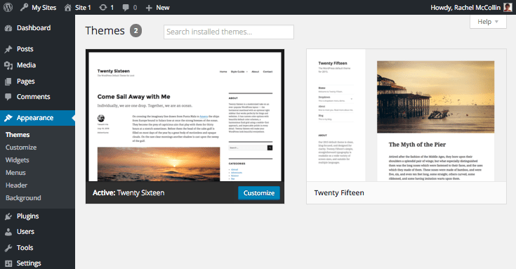Screen dimensions: 516x269
Task: Click the Users person icon
Action: pos(8,232)
